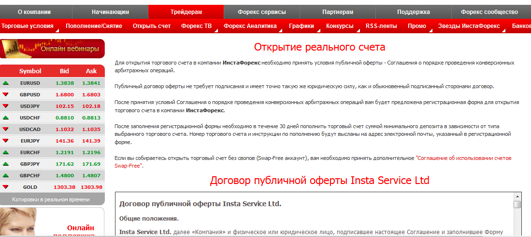
Task: Open the Открыть счет link
Action: pos(152,26)
